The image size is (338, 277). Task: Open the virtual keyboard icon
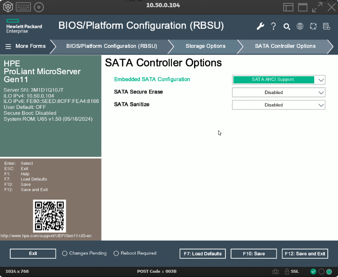(23, 7)
